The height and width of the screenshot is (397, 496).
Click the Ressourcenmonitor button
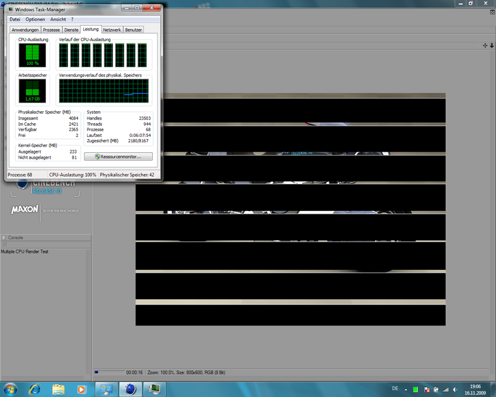[x=118, y=157]
